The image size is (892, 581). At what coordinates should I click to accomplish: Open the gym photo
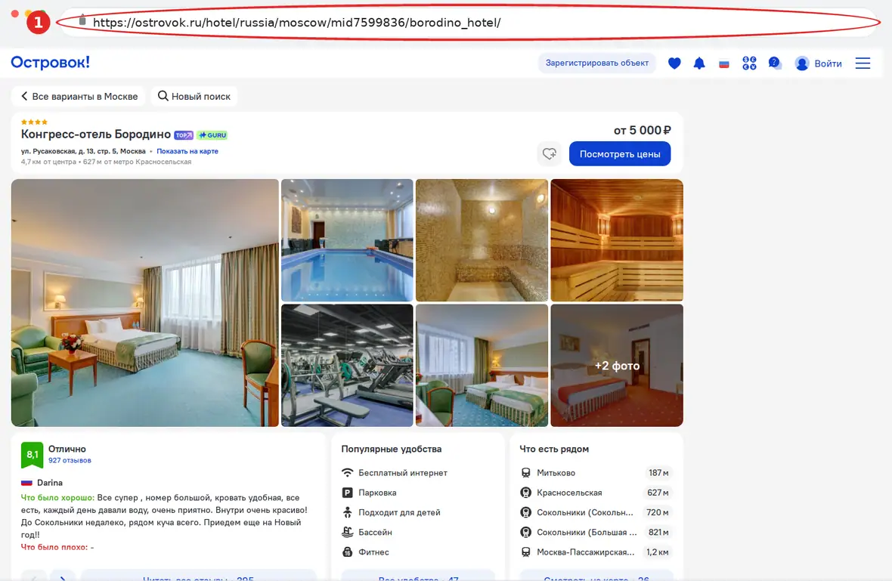click(347, 365)
